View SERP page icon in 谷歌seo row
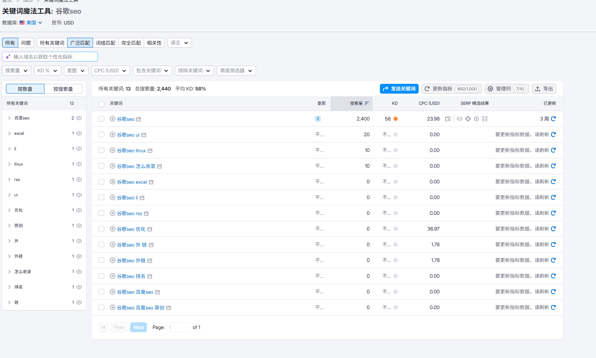 point(448,119)
